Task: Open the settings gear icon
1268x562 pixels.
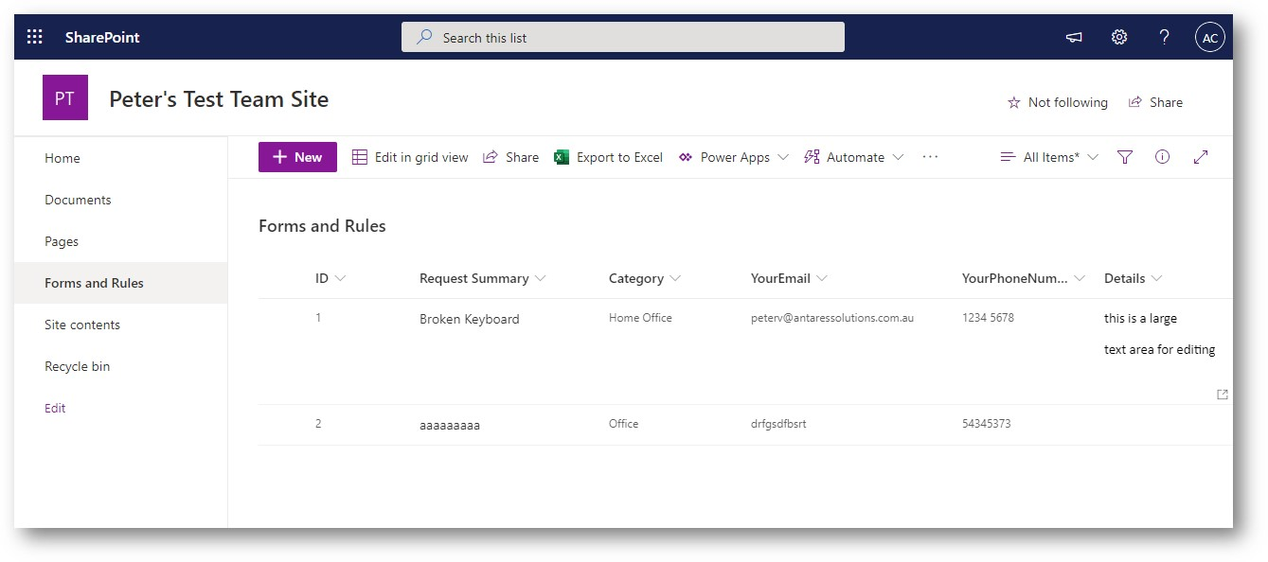Action: [x=1119, y=37]
